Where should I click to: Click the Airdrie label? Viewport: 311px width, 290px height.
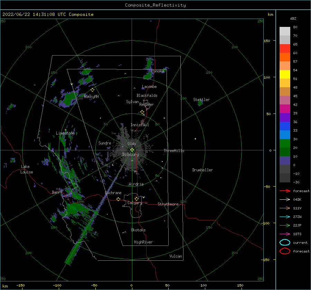[x=136, y=184]
